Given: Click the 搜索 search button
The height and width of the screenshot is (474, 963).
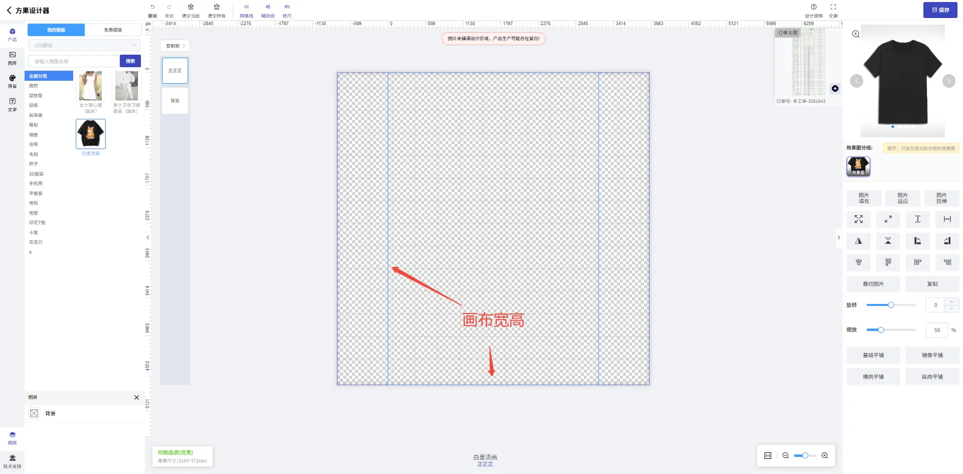Looking at the screenshot, I should click(x=130, y=61).
